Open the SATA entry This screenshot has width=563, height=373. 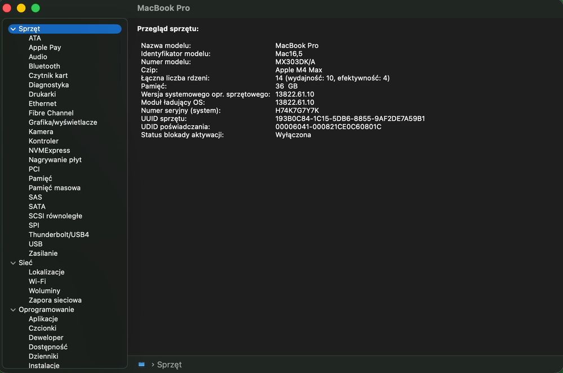point(37,206)
